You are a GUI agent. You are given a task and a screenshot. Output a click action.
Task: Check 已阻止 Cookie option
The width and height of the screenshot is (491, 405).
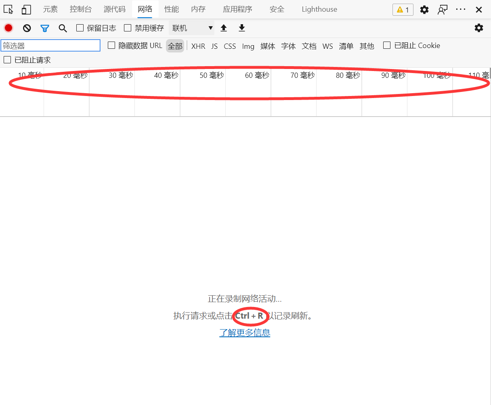point(387,45)
